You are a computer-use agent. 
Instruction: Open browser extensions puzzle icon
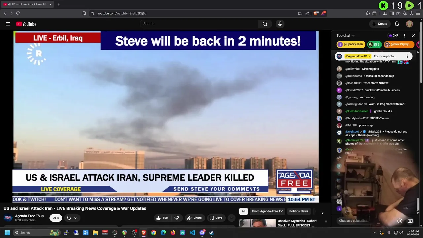coord(368,13)
